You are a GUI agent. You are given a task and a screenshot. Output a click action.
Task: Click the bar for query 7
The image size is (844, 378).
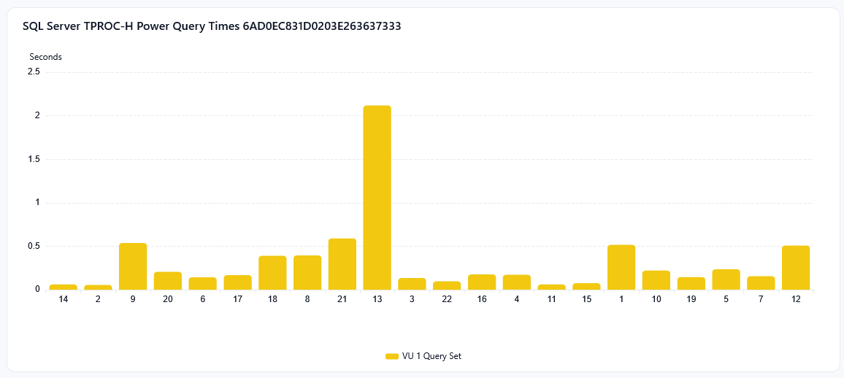click(x=761, y=283)
